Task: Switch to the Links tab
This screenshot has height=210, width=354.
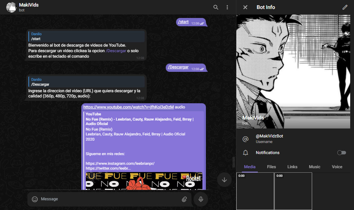Action: [292, 167]
